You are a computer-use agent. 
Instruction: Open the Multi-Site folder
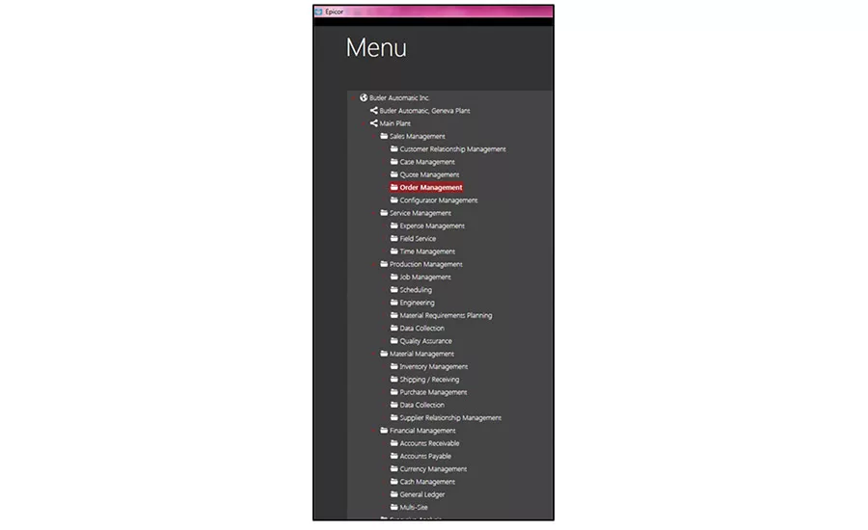(414, 507)
